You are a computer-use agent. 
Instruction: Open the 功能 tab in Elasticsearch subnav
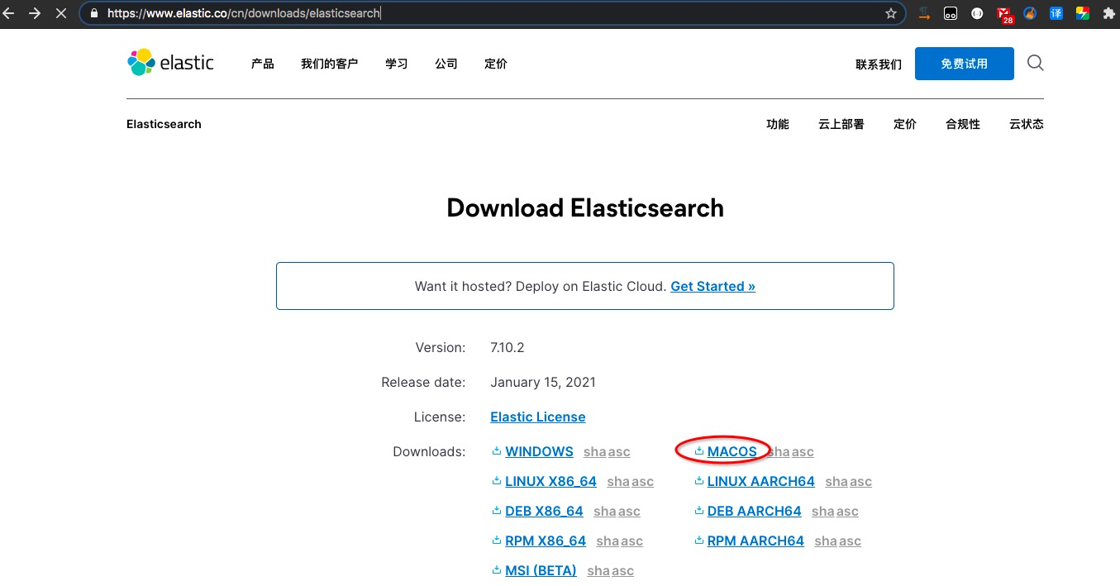tap(778, 124)
